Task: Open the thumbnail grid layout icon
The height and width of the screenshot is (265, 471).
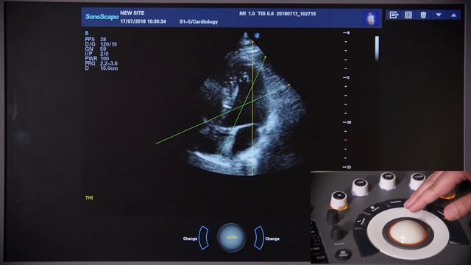Action: [408, 15]
